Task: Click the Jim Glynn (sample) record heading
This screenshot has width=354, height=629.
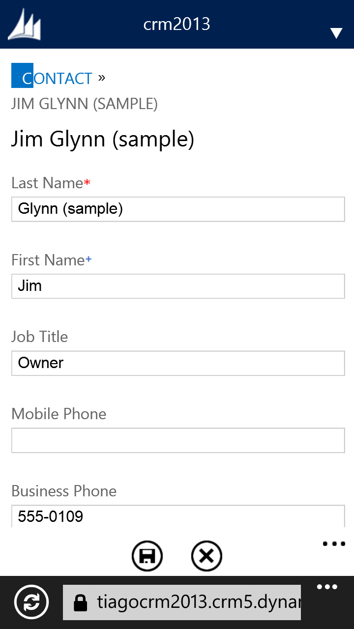Action: 103,140
